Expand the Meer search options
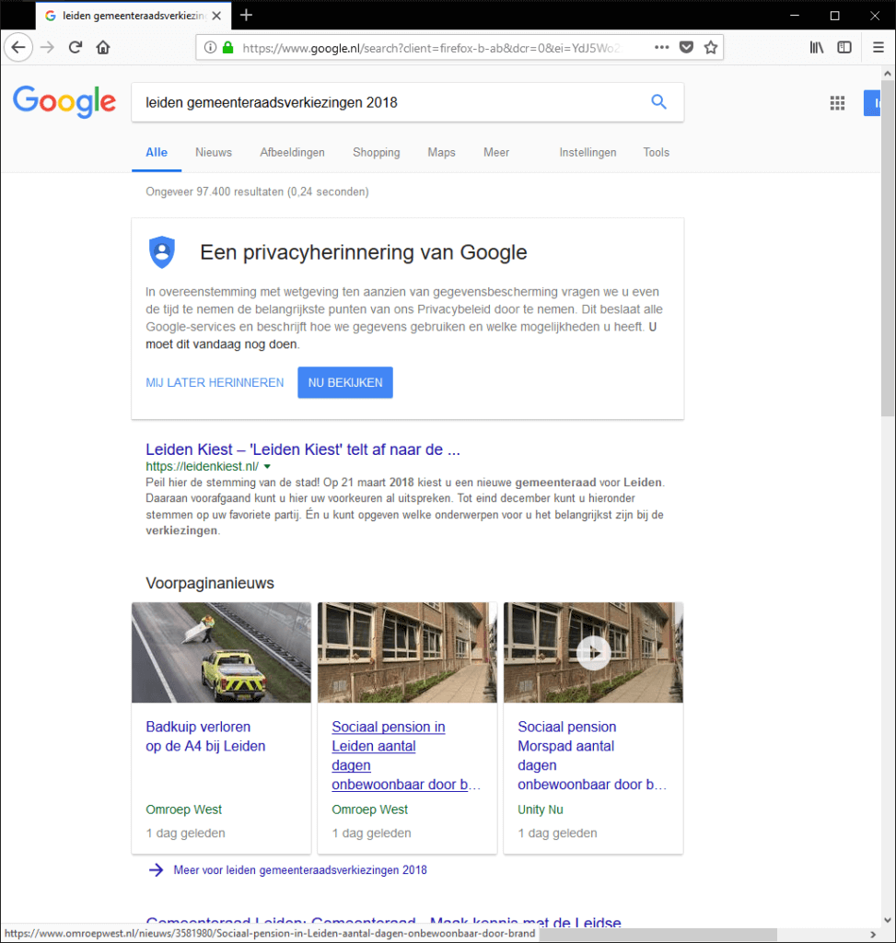This screenshot has width=896, height=943. pos(496,153)
